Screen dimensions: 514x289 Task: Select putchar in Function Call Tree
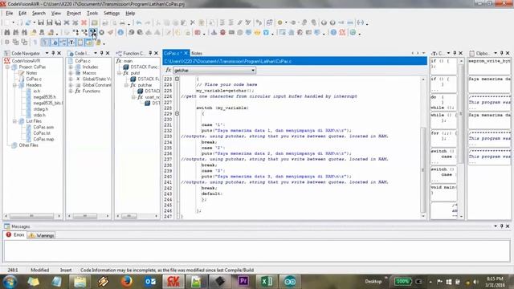(145, 85)
